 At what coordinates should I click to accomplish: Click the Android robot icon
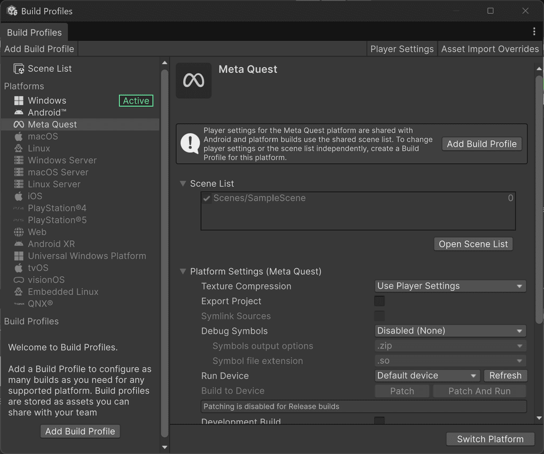point(19,113)
